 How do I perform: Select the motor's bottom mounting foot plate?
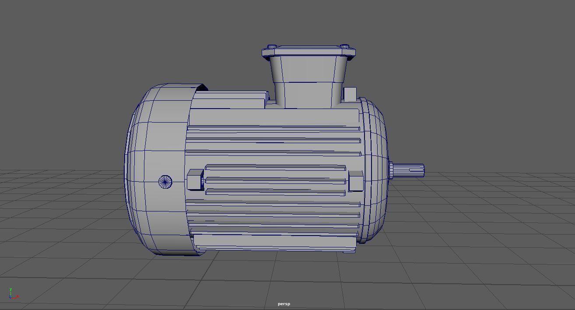coord(275,243)
